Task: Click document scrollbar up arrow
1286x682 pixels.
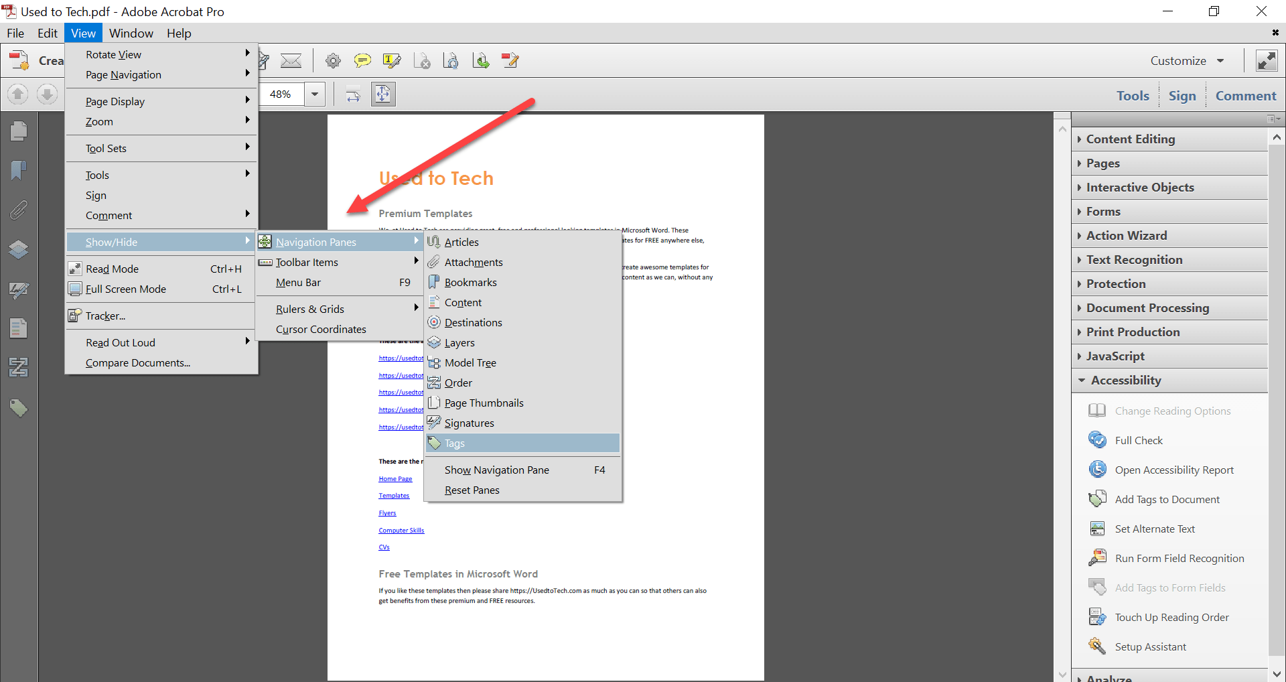Action: pyautogui.click(x=1062, y=129)
